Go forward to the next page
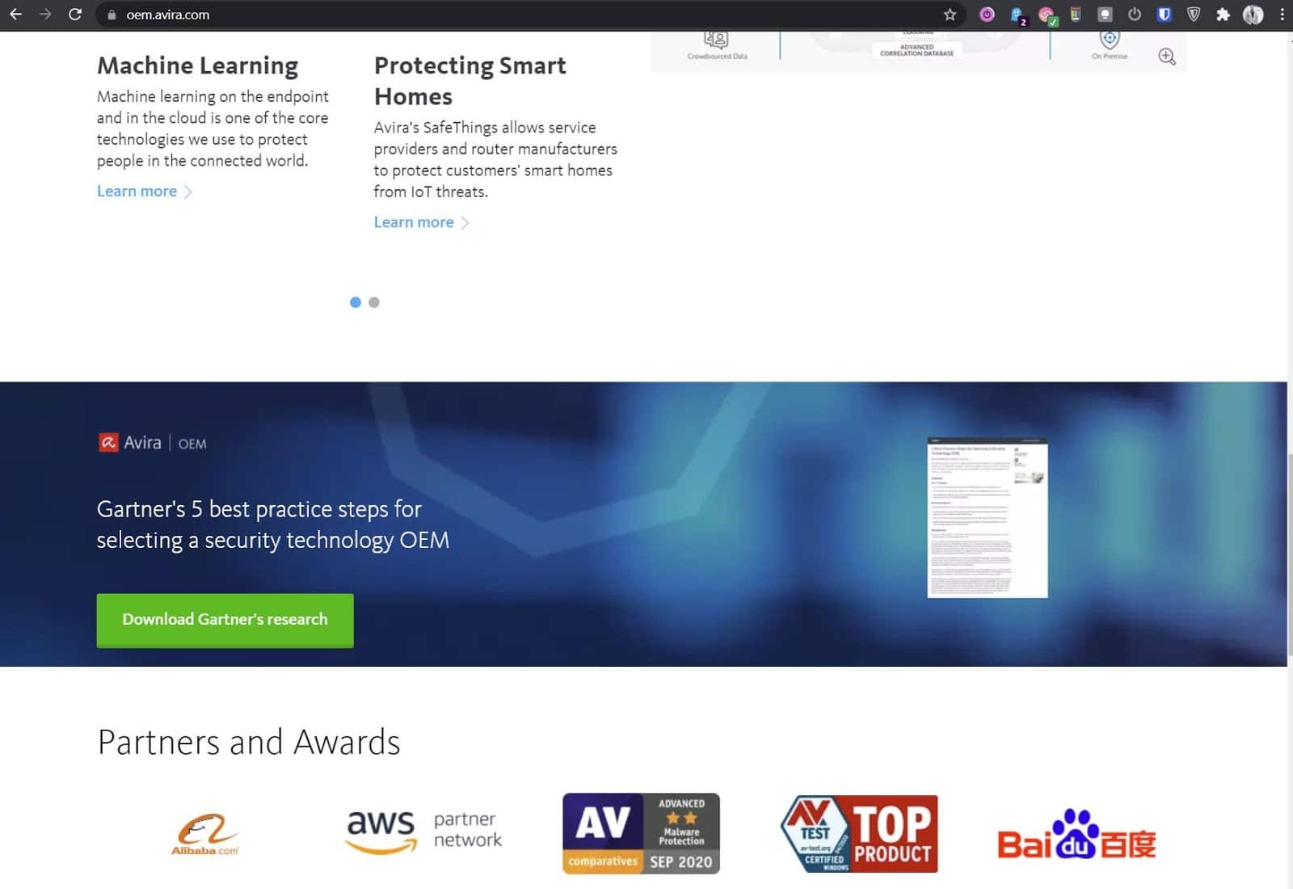1293x889 pixels. click(x=45, y=15)
